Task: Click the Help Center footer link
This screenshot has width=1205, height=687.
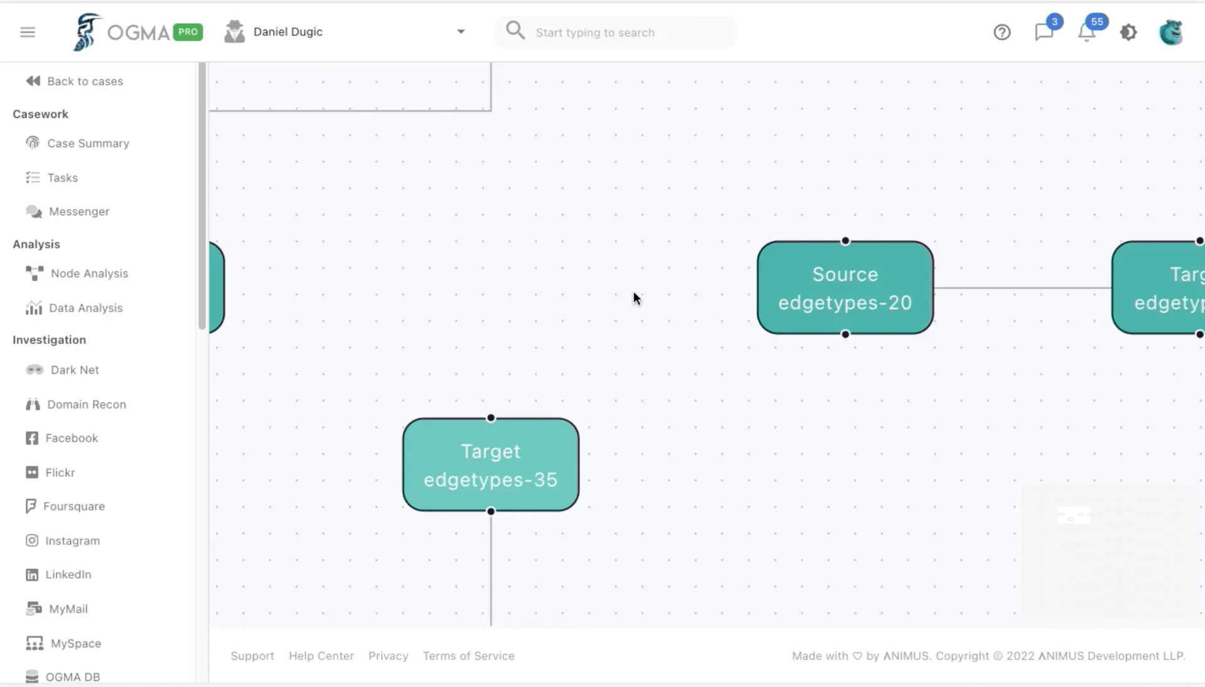Action: tap(321, 656)
